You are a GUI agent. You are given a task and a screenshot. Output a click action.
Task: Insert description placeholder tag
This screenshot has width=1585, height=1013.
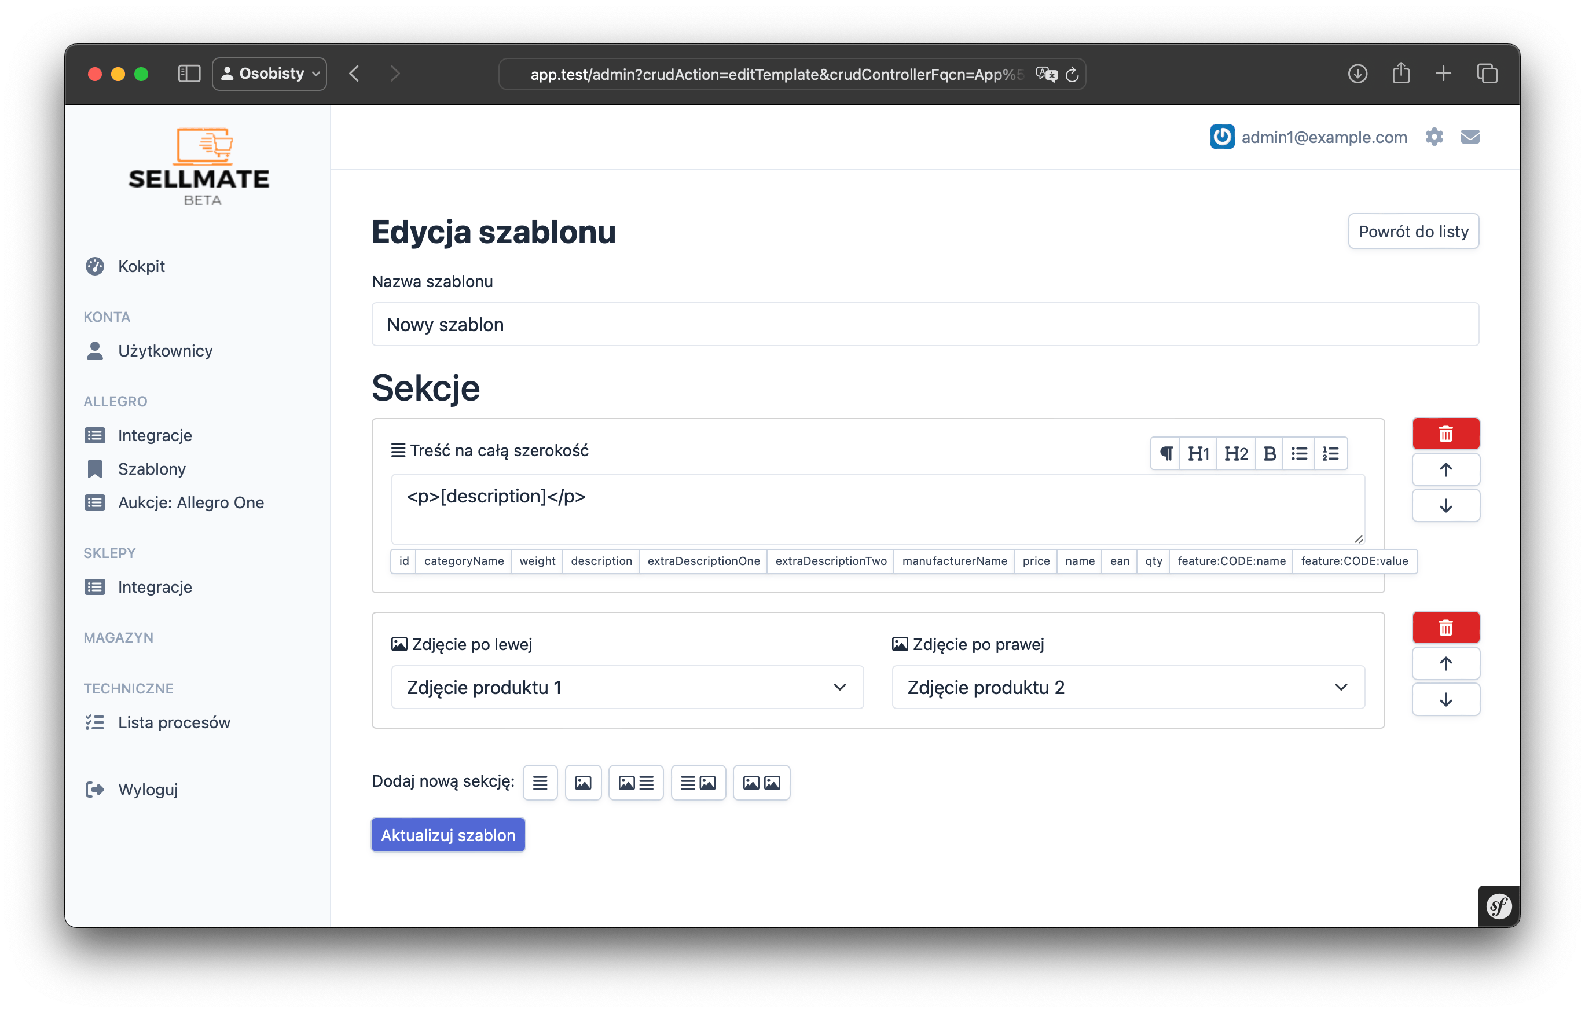tap(601, 561)
